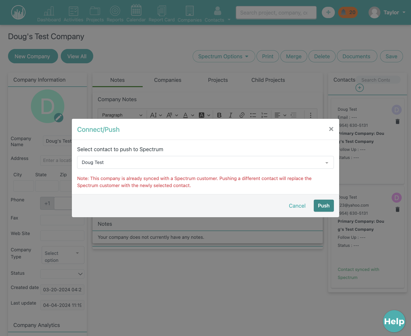Close the Connect/Push dialog

click(331, 129)
